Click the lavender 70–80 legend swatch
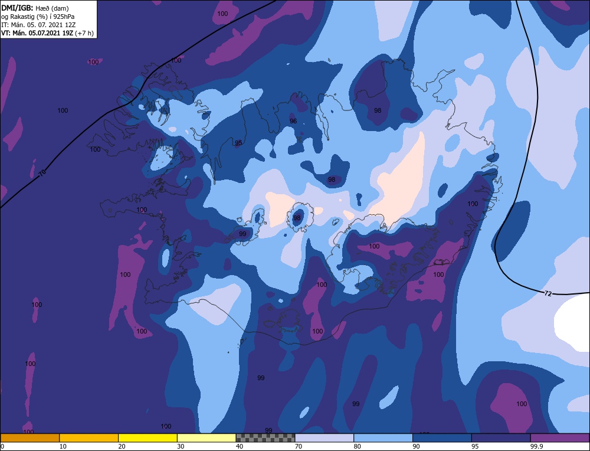Viewport: 590px width, 451px height. [324, 437]
